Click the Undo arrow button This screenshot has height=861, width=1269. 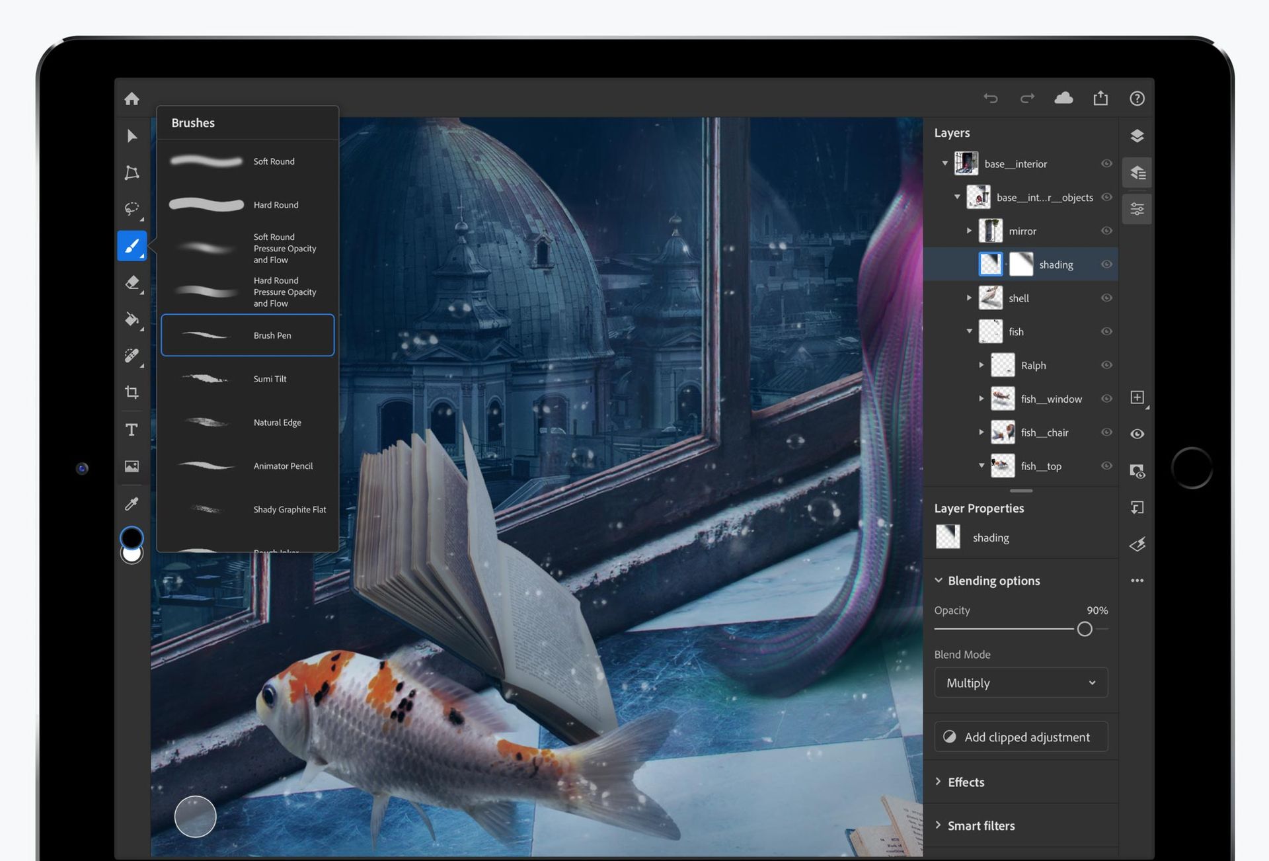(x=991, y=98)
